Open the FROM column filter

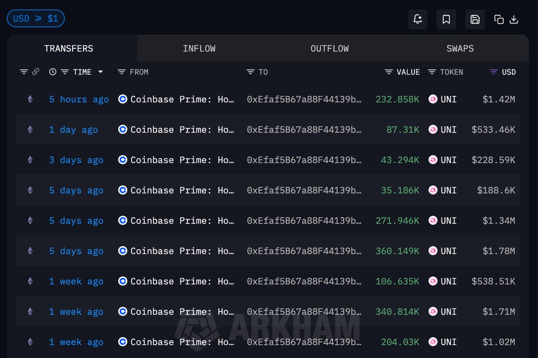tap(121, 72)
